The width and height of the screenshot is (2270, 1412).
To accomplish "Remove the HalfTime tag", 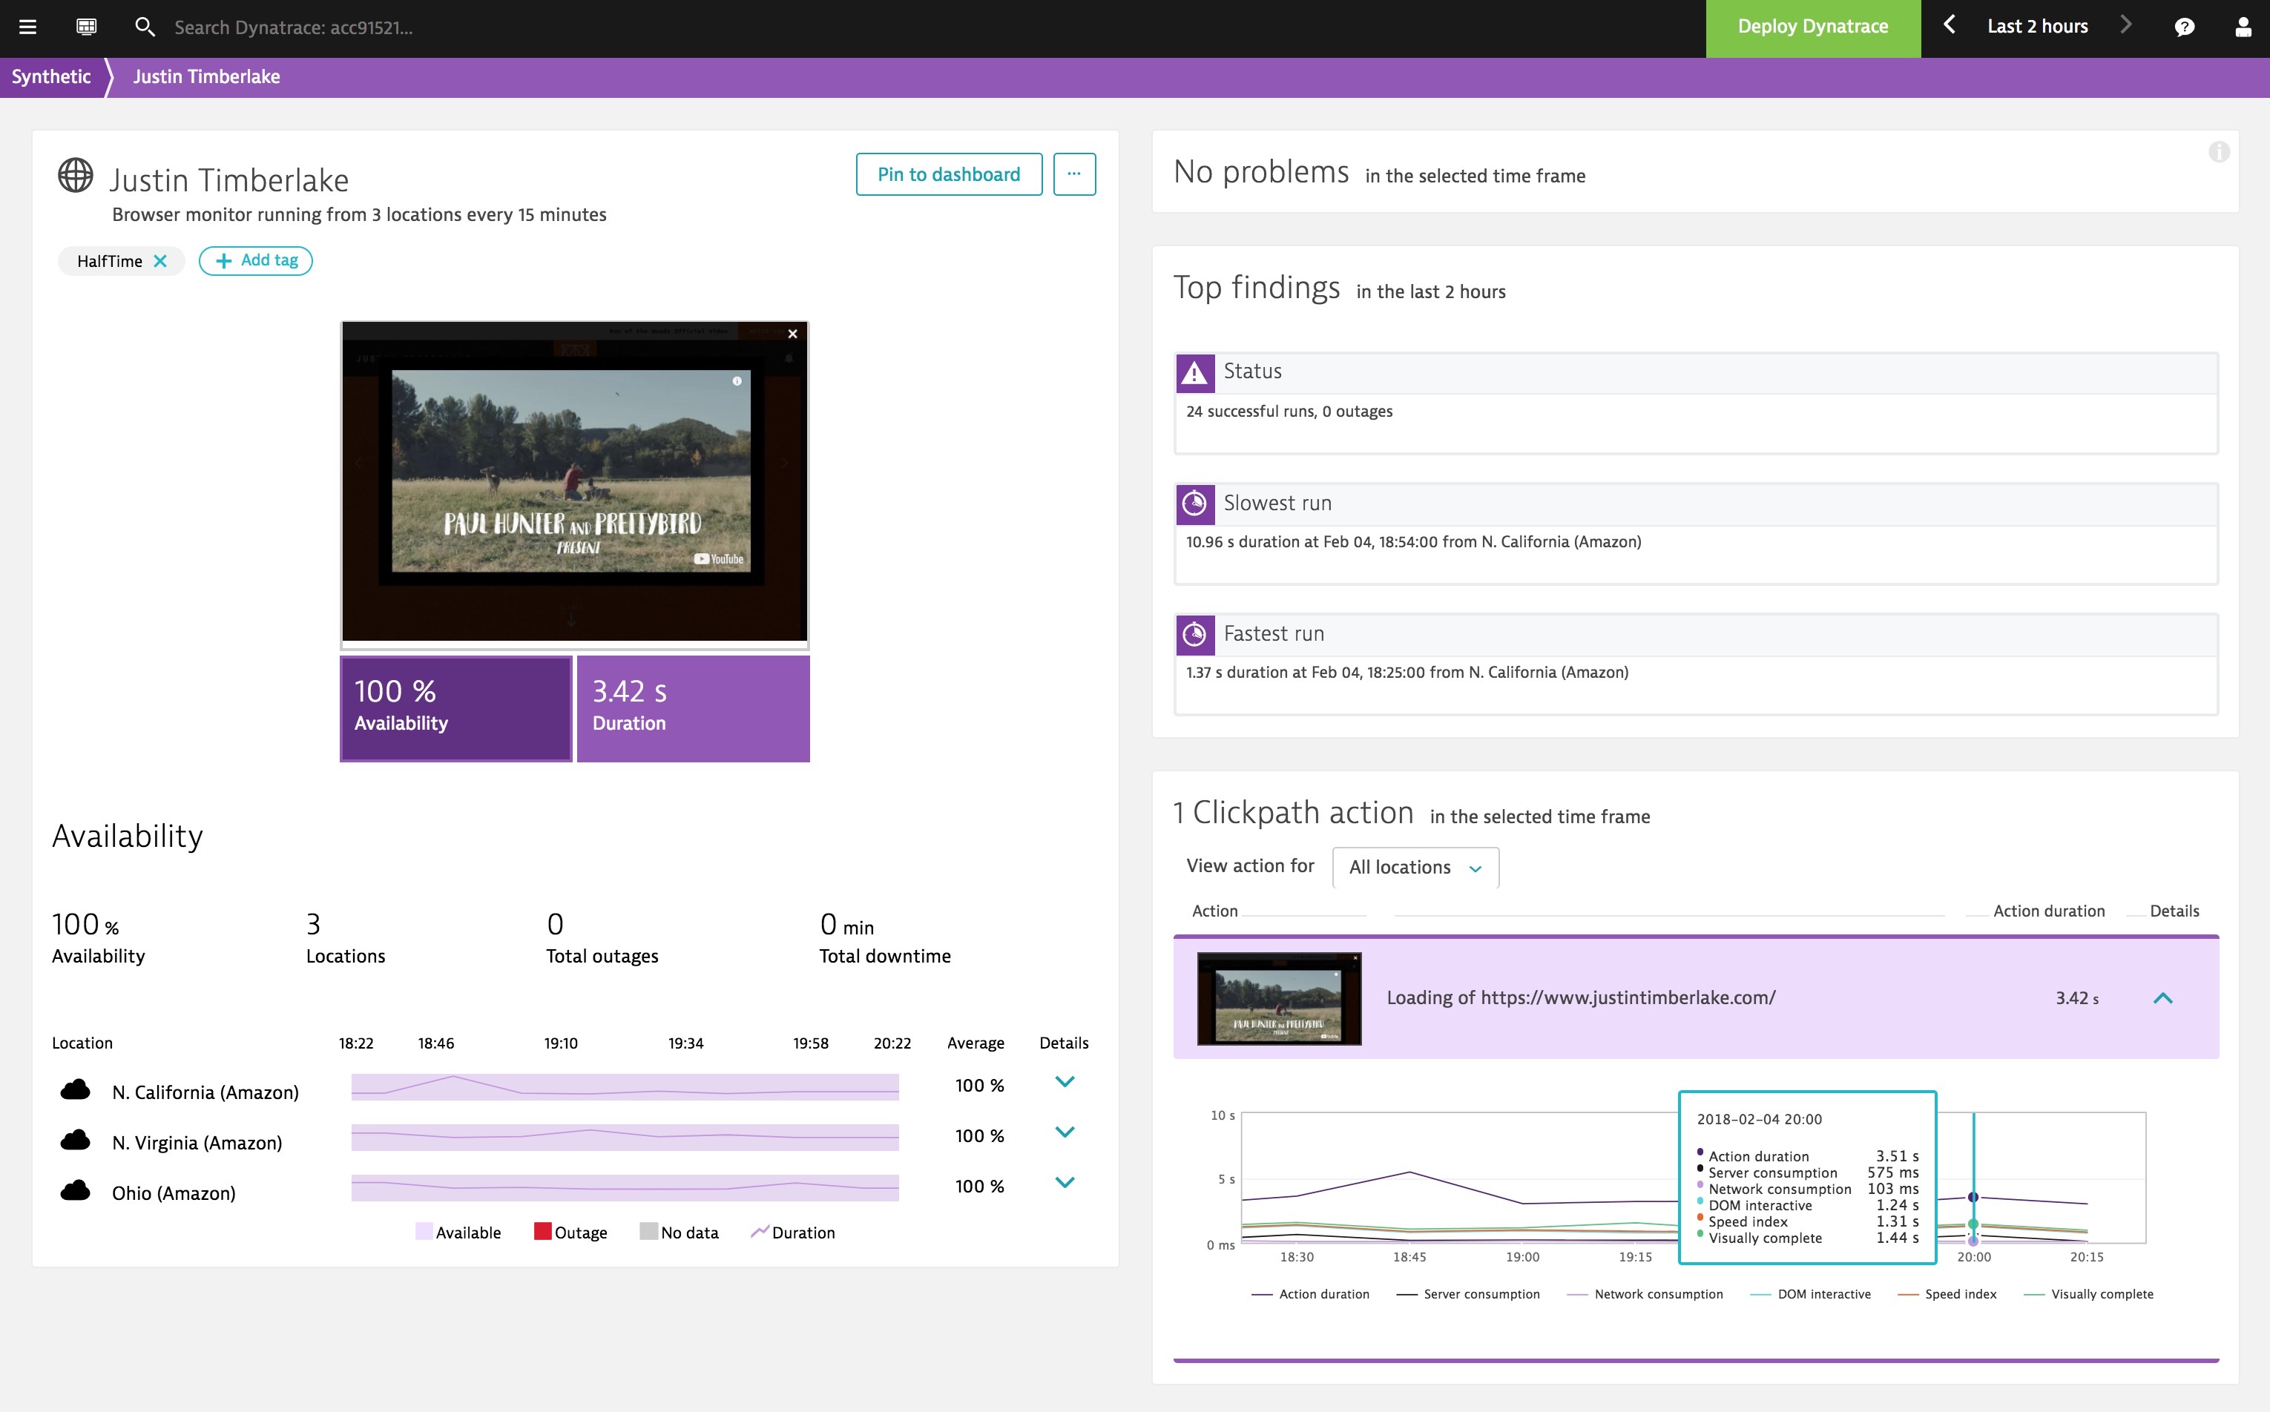I will [161, 260].
